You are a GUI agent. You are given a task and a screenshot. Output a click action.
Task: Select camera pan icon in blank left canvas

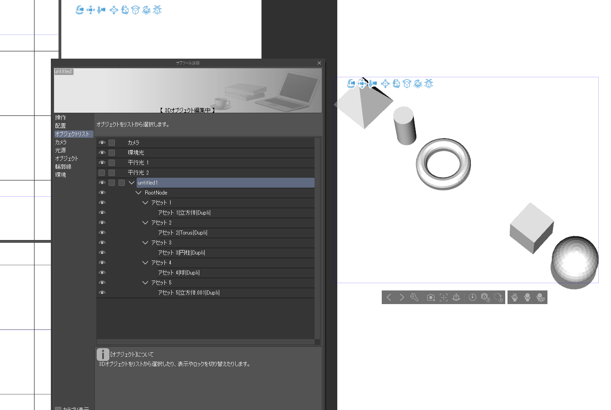pyautogui.click(x=91, y=10)
